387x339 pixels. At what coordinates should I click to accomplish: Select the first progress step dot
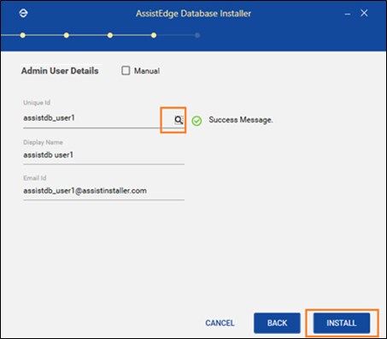point(23,35)
